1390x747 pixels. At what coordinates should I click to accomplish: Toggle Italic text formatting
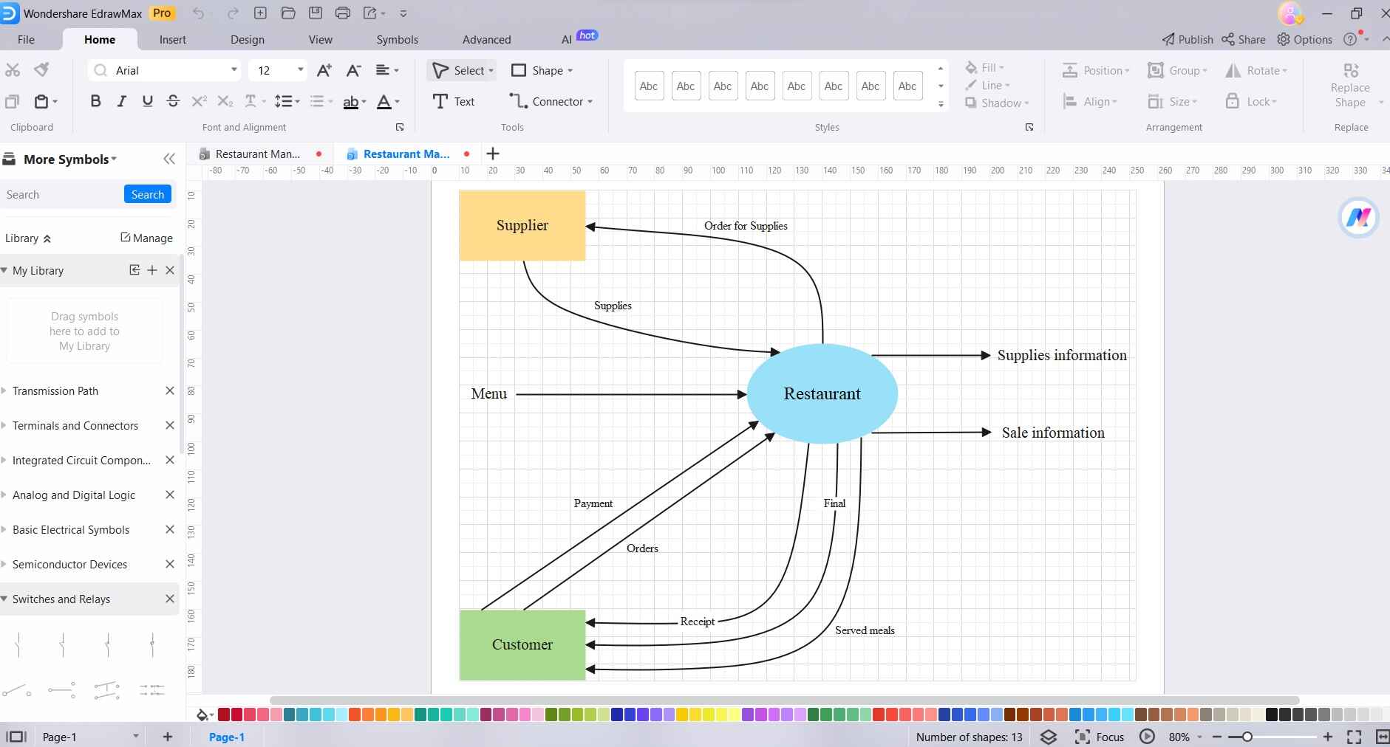(x=121, y=101)
